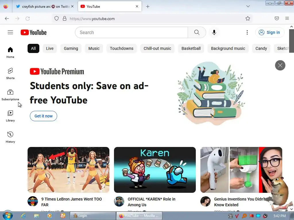Select the Basketball filter chip

tap(191, 48)
